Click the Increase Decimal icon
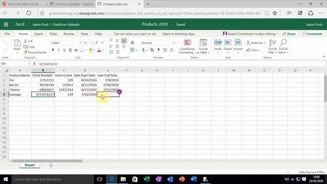This screenshot has width=327, height=184. [x=165, y=50]
